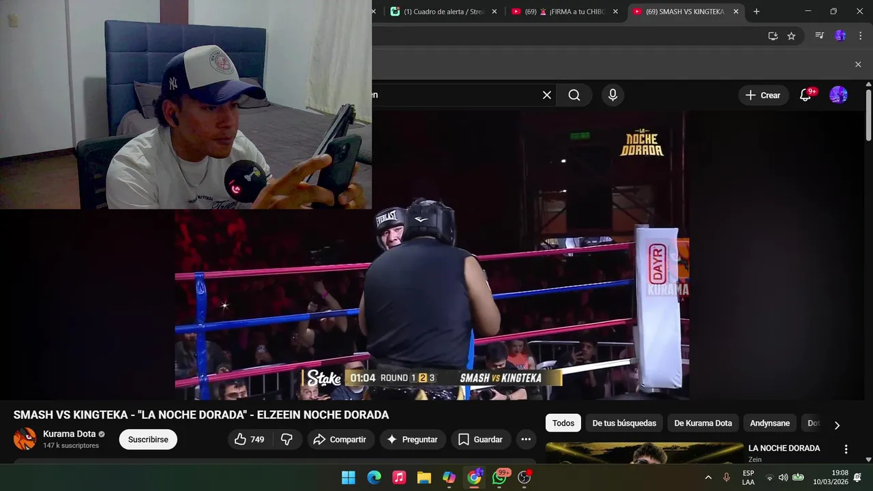The width and height of the screenshot is (873, 491).
Task: Select the Todos filter chip
Action: point(563,423)
